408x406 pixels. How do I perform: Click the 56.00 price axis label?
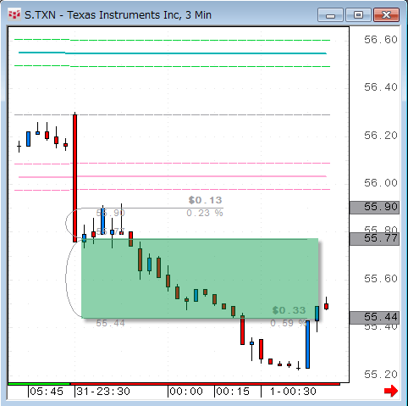tap(381, 183)
